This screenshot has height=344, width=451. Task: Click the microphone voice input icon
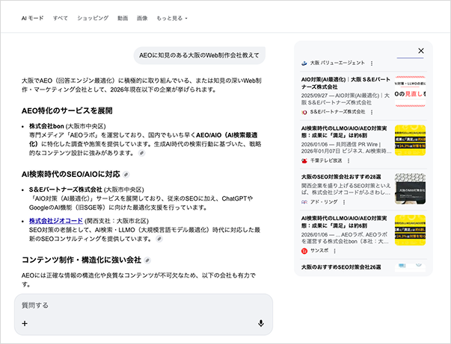(261, 323)
